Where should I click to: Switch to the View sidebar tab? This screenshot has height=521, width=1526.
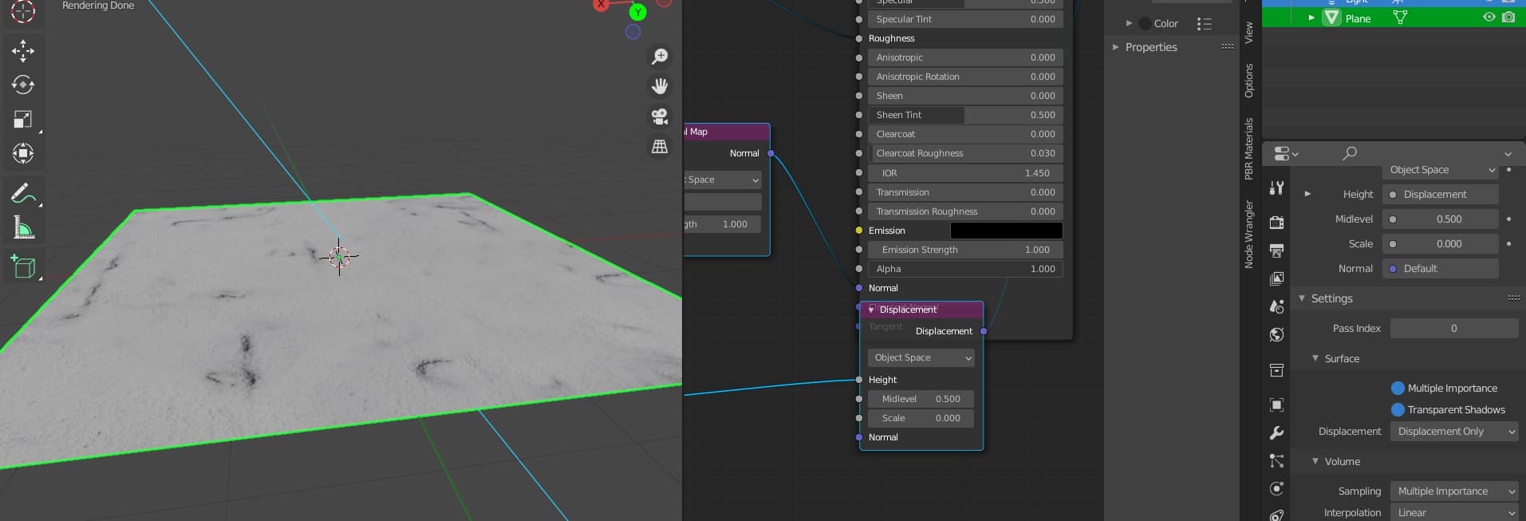pos(1249,32)
